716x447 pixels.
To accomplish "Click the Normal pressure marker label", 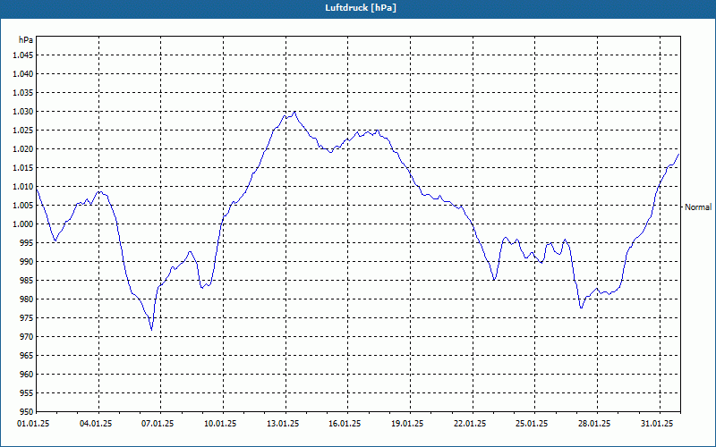I will pyautogui.click(x=698, y=207).
